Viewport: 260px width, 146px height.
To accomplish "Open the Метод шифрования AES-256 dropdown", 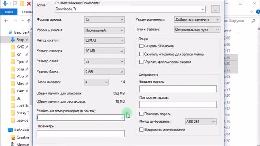I will click(x=201, y=122).
